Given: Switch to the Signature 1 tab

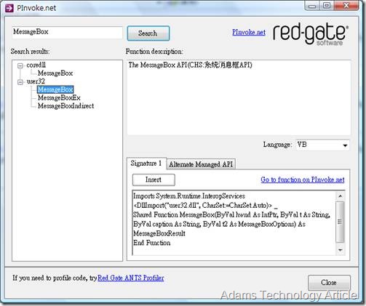Looking at the screenshot, I should (146, 164).
